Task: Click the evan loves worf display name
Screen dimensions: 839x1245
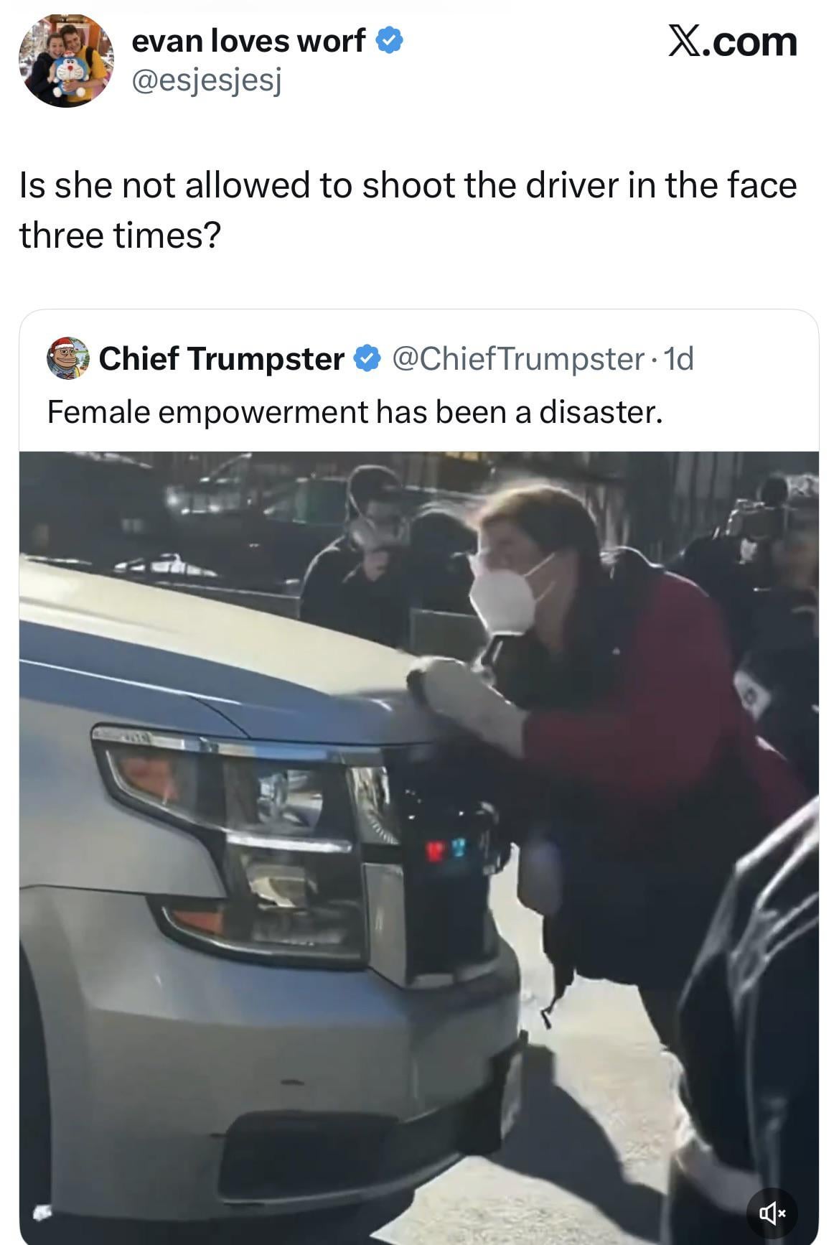Action: [248, 41]
